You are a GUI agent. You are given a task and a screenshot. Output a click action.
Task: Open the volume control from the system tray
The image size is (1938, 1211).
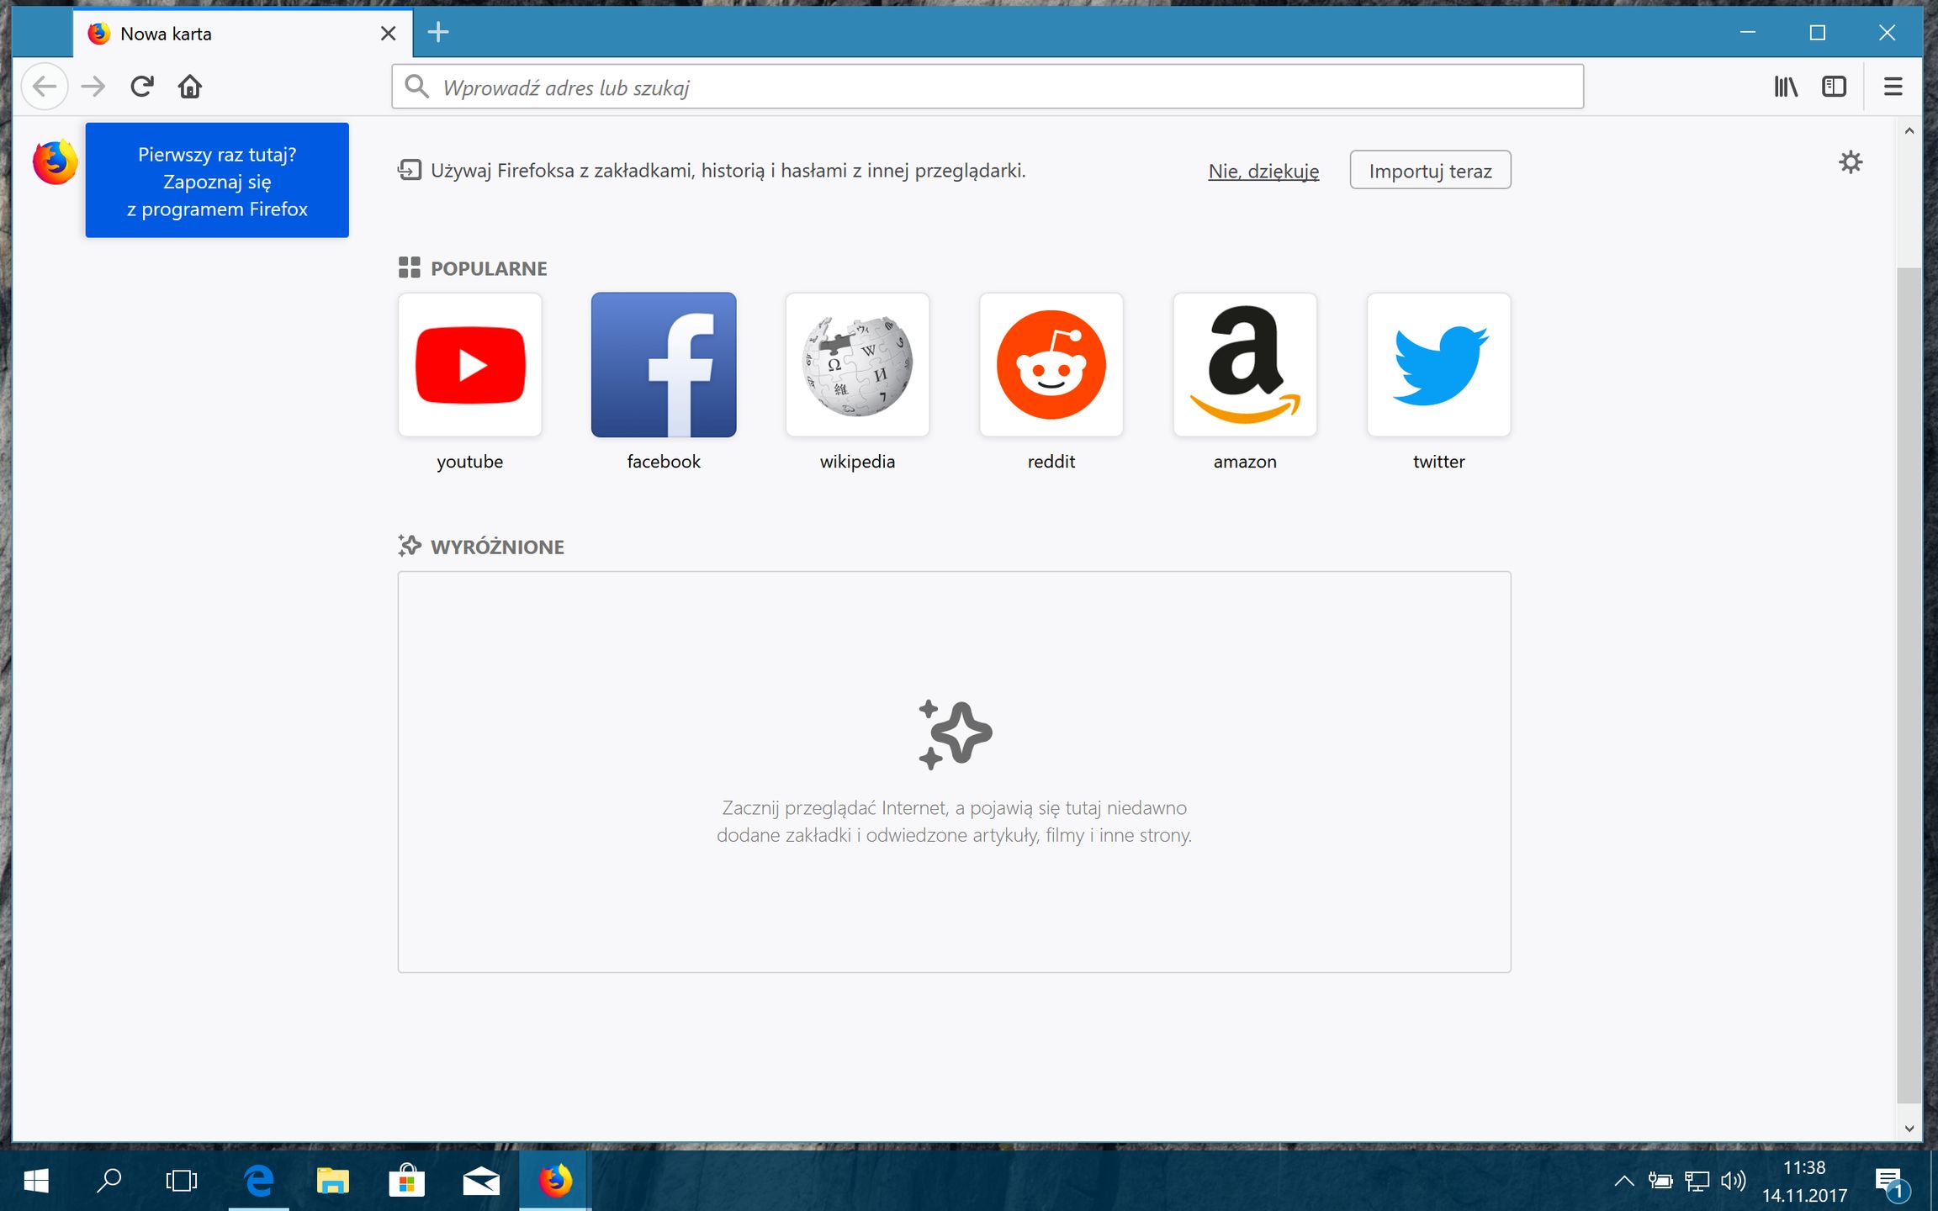pos(1734,1181)
